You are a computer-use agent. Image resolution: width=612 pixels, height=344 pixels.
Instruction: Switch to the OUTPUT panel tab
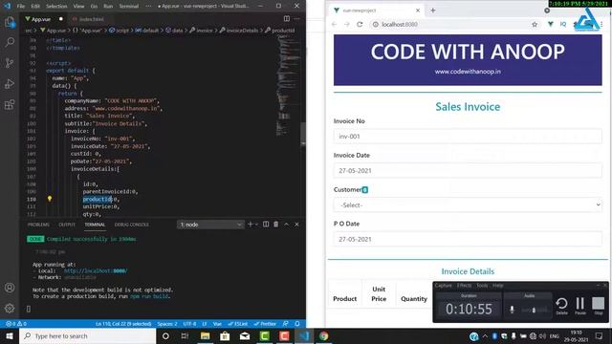coord(67,225)
